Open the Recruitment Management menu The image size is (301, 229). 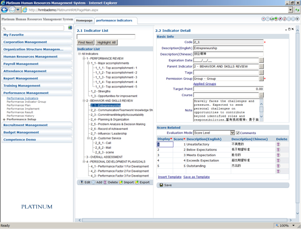pos(37,125)
